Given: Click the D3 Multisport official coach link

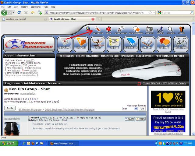Looking at the screenshot, I should tap(165, 83).
